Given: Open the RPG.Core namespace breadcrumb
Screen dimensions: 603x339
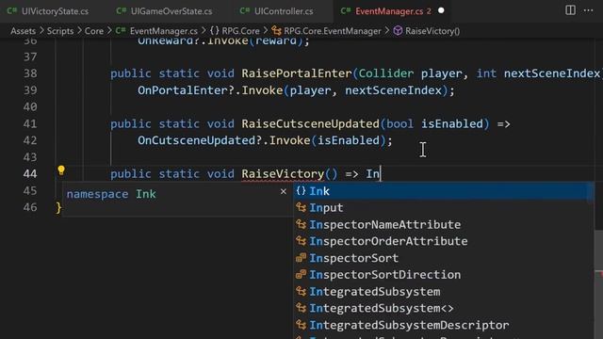Looking at the screenshot, I should click(x=240, y=31).
